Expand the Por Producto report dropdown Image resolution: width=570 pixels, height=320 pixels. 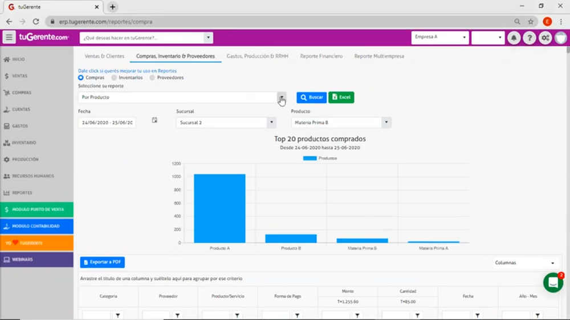[x=282, y=97]
